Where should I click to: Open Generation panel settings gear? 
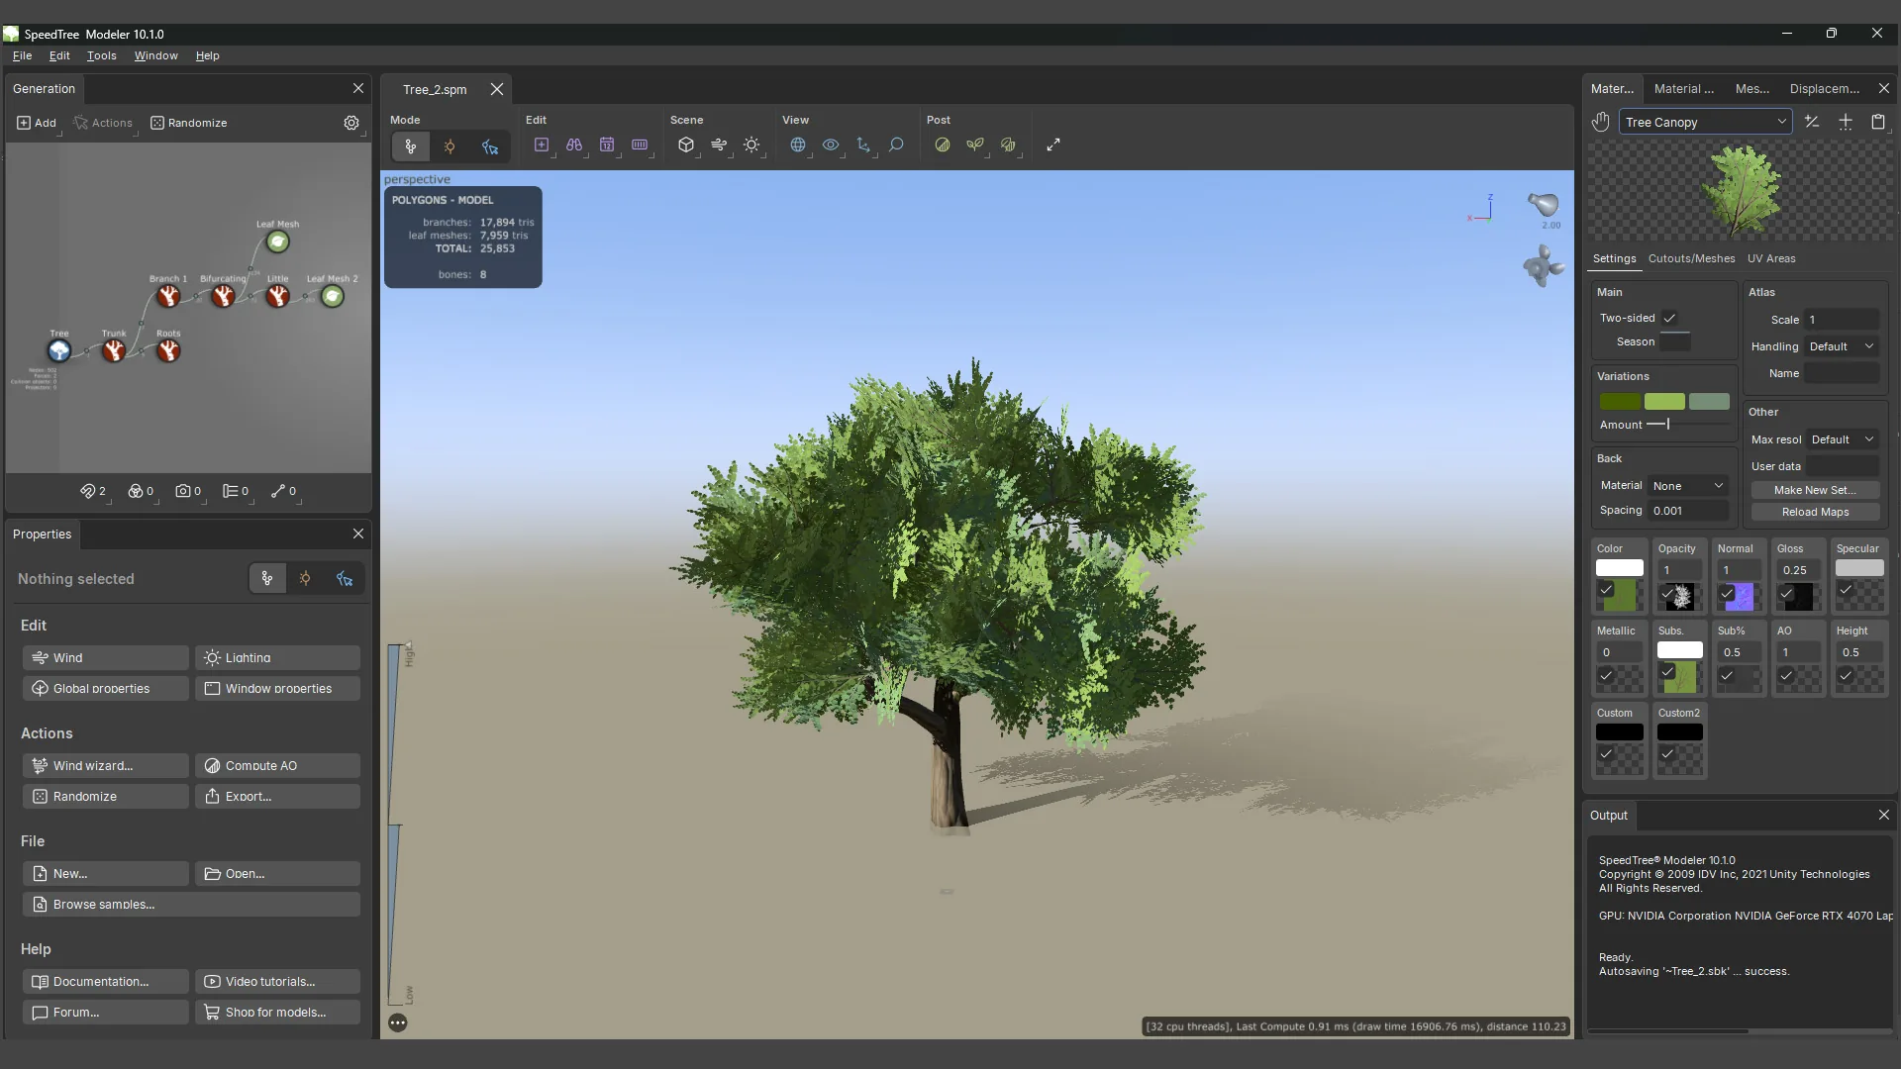[351, 123]
